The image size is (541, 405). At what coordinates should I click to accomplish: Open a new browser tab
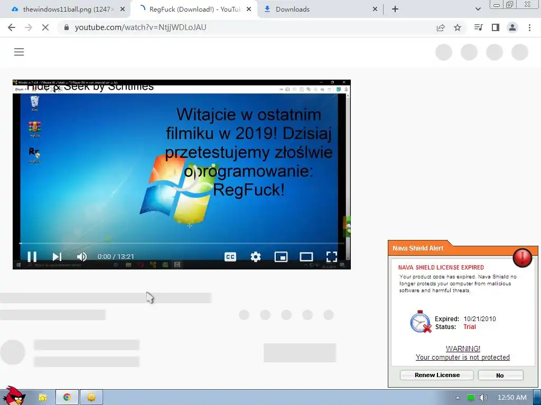(x=395, y=9)
